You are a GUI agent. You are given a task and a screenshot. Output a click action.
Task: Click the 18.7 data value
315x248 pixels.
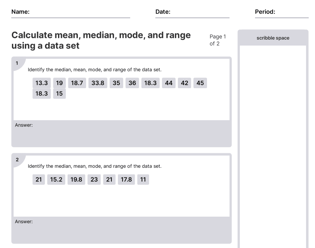(77, 83)
